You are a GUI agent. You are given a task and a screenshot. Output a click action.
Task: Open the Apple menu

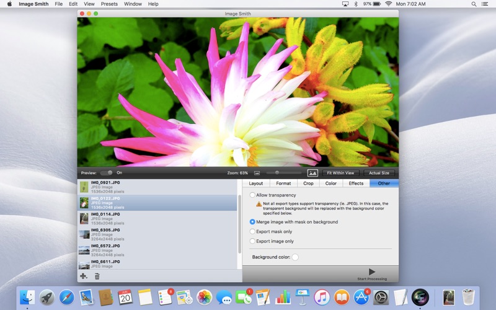click(x=9, y=4)
